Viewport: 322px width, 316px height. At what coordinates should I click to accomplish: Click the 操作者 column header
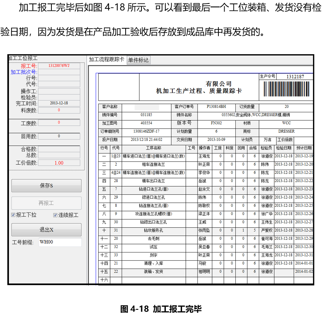pyautogui.click(x=204, y=148)
